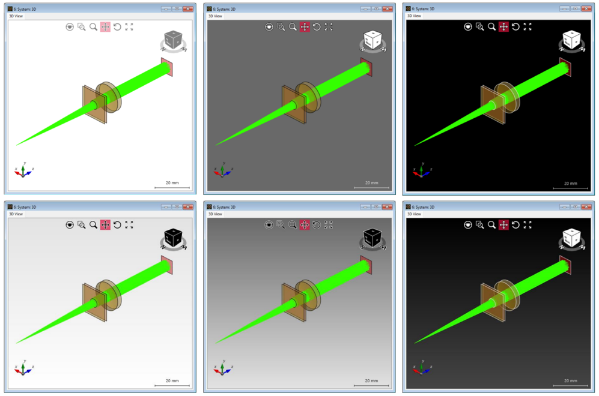Select the Zoom tool in the top-right viewer
Viewport: 599px width, 396px height.
492,27
